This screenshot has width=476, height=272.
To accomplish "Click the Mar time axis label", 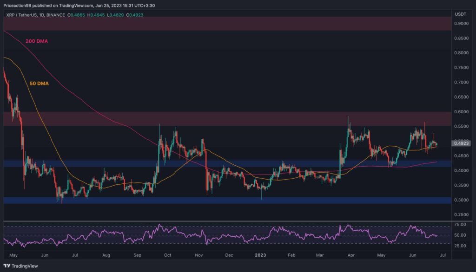I will 320,255.
